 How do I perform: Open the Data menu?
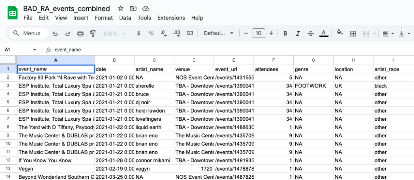pyautogui.click(x=125, y=18)
